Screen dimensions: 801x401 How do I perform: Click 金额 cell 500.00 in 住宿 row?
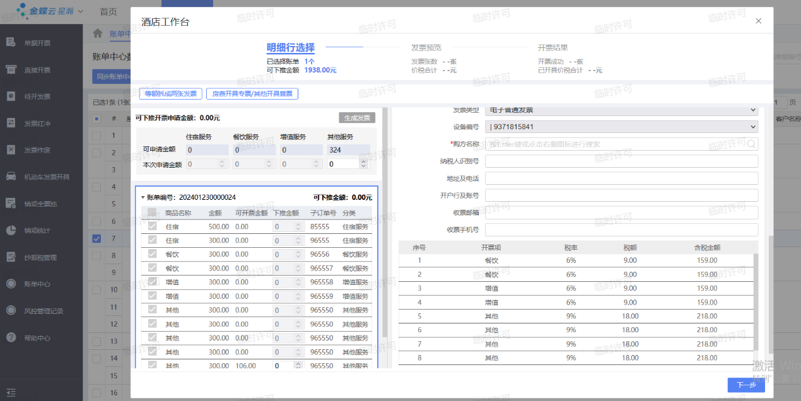click(219, 226)
